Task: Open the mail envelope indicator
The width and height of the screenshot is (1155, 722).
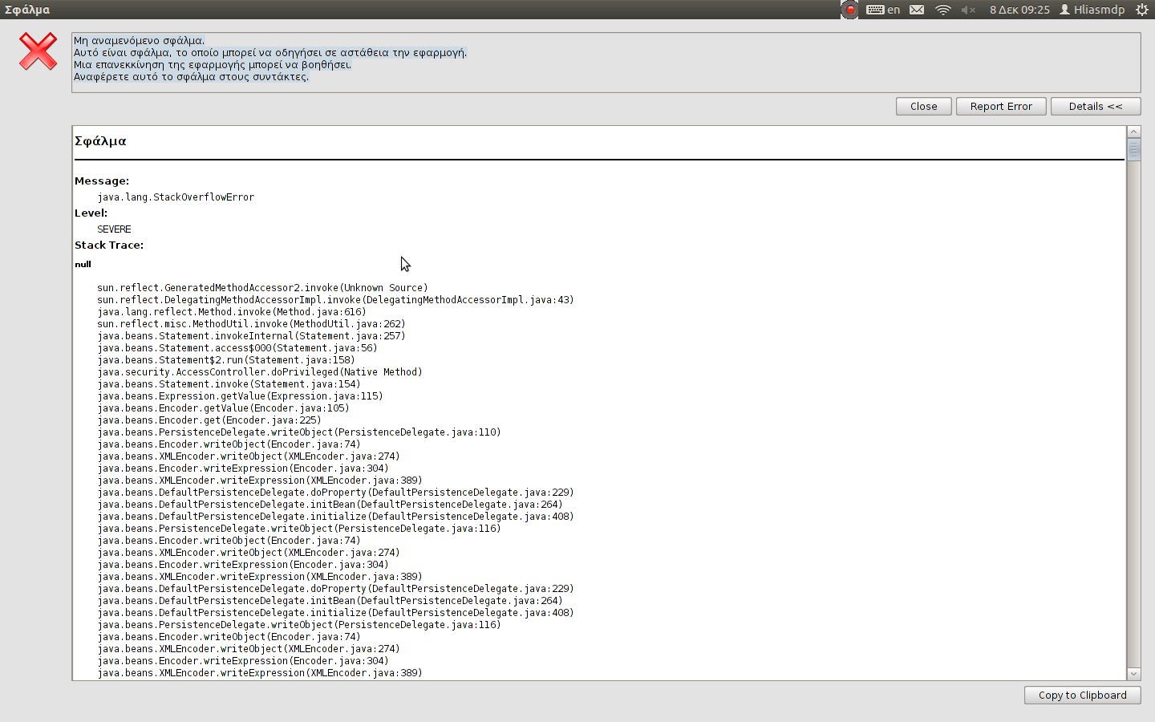Action: 917,10
